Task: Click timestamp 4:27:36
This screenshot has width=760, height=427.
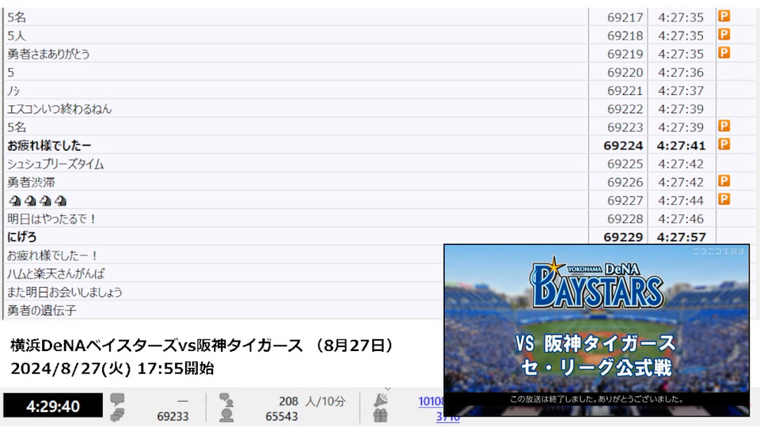Action: (x=681, y=72)
